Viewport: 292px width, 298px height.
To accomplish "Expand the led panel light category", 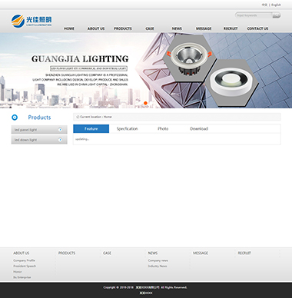I will [x=39, y=130].
